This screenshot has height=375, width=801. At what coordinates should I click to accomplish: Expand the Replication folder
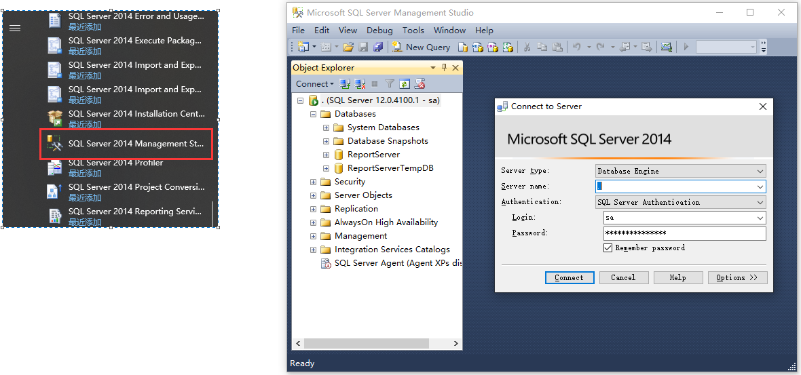click(313, 209)
